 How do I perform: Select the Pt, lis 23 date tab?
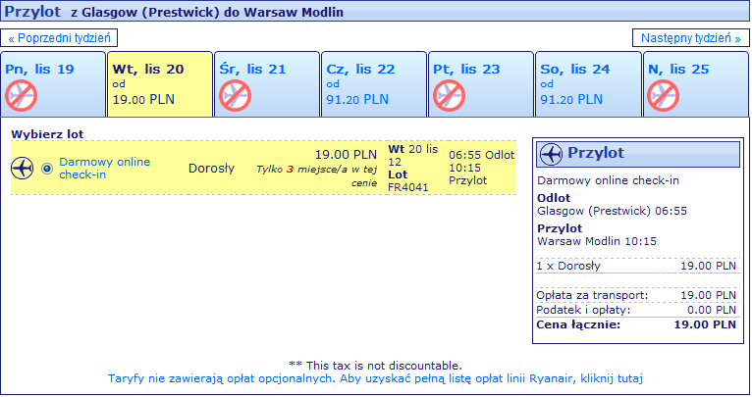[x=481, y=84]
